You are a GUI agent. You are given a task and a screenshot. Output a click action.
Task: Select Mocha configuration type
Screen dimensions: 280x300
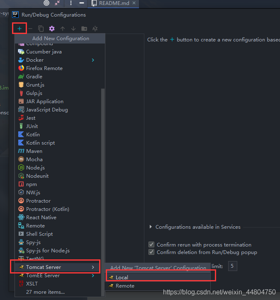point(58,159)
